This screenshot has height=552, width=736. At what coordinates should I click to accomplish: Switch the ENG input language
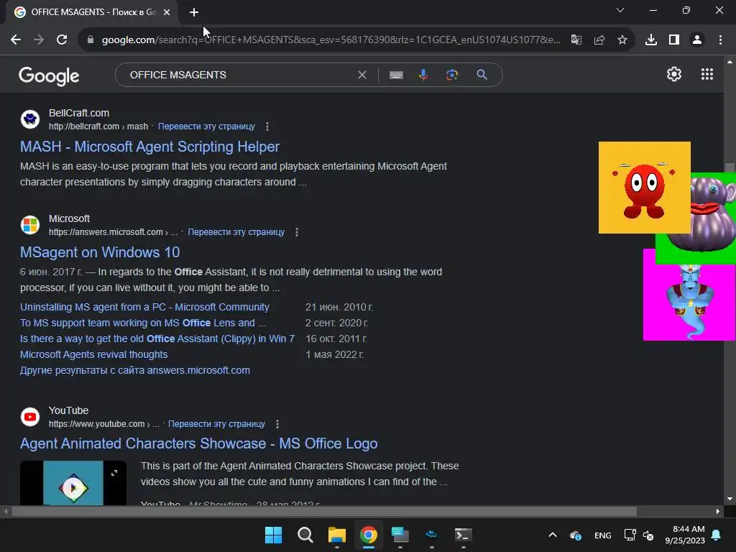pos(603,535)
